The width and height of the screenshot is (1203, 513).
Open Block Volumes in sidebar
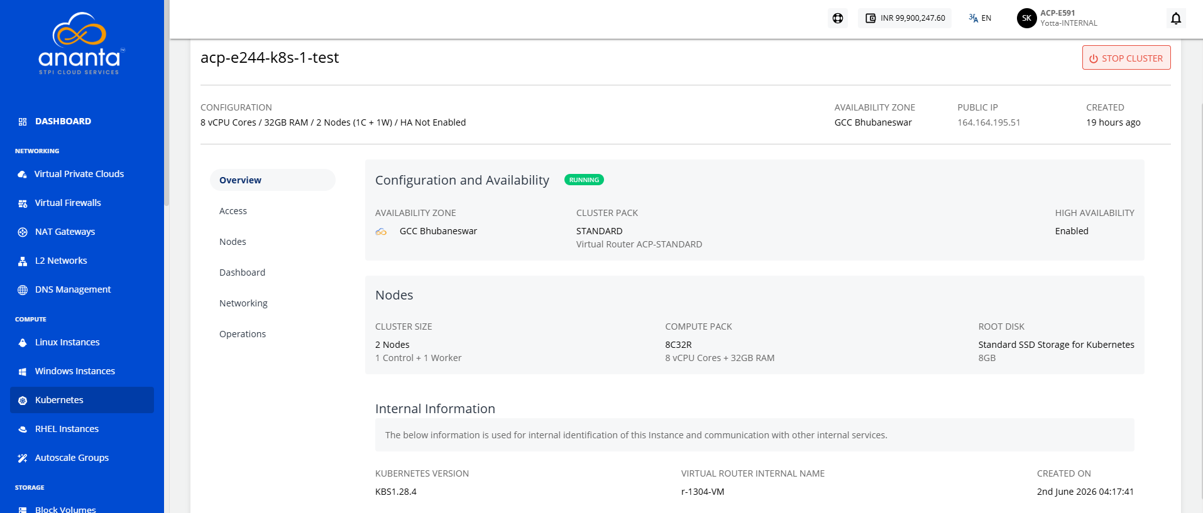[x=65, y=509]
